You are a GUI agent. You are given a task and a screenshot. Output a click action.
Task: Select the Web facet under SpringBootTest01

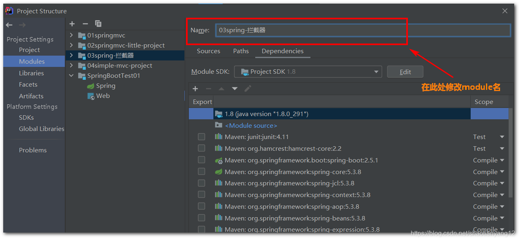click(103, 96)
